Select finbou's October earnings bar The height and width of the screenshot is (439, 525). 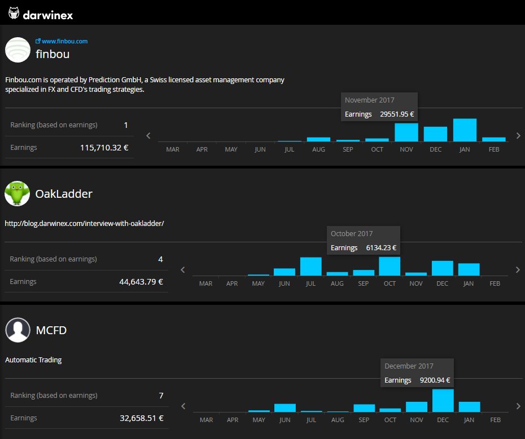tap(377, 140)
